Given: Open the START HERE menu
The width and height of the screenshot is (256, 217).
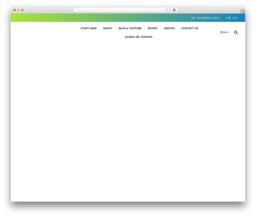Looking at the screenshot, I should [x=89, y=28].
